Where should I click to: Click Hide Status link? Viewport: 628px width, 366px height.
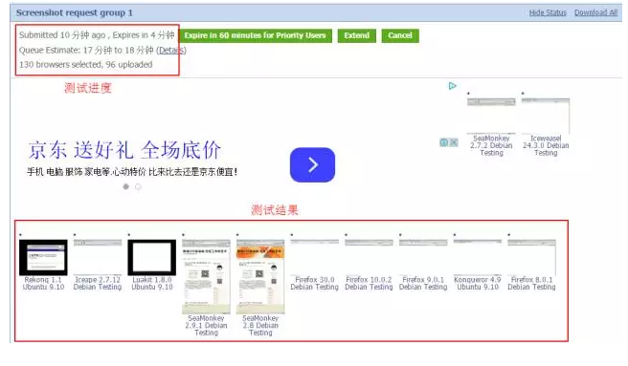click(548, 12)
